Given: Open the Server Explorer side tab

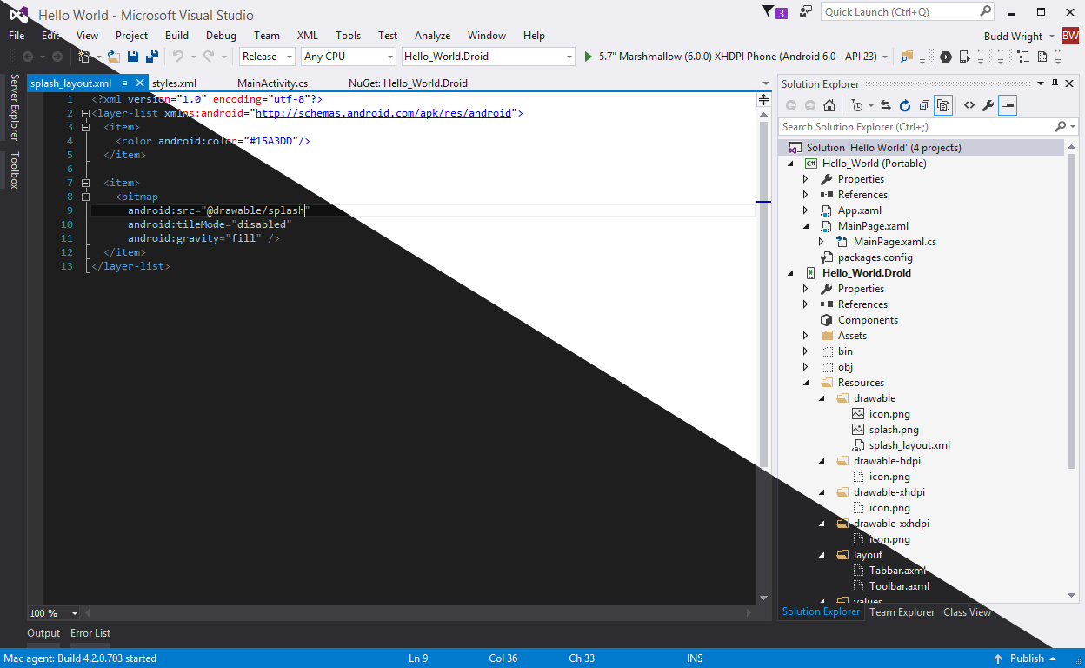Looking at the screenshot, I should click(14, 108).
